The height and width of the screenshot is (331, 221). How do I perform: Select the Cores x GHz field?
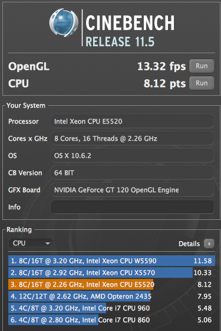coord(133,138)
